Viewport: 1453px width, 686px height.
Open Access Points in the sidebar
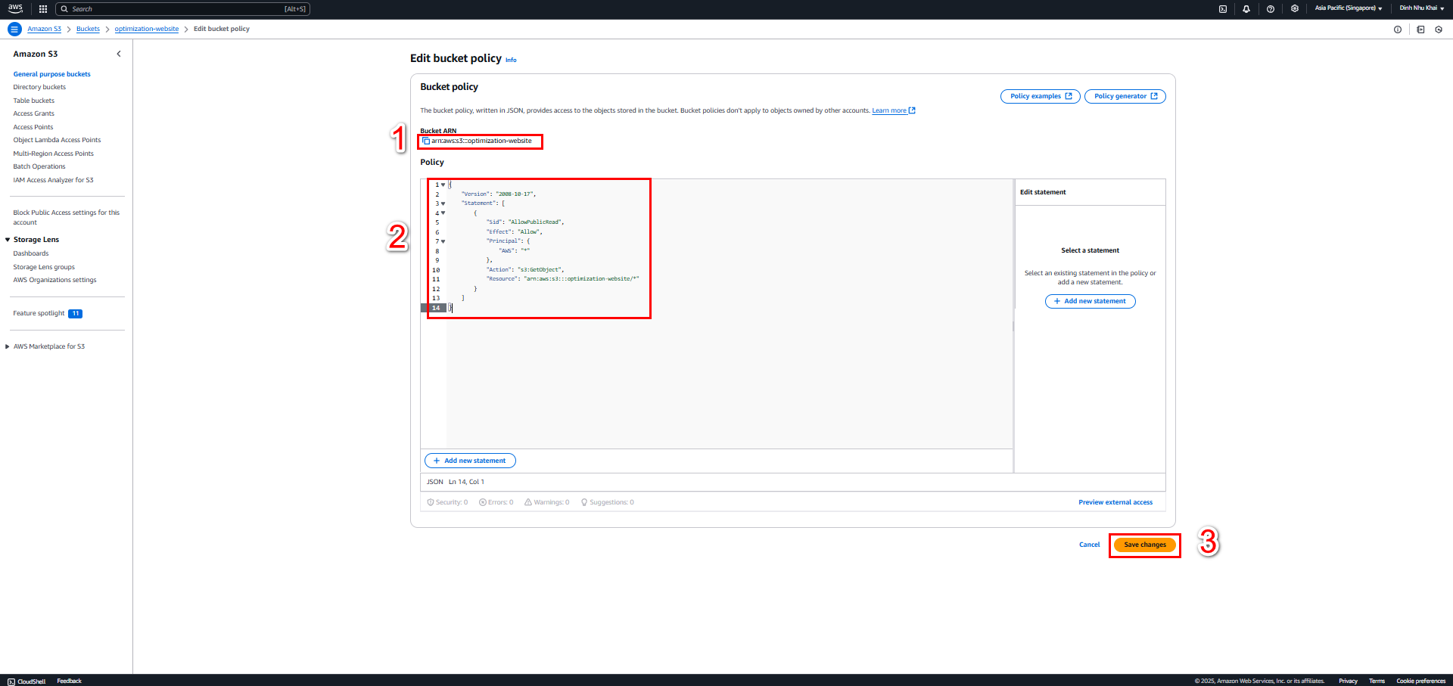click(33, 127)
